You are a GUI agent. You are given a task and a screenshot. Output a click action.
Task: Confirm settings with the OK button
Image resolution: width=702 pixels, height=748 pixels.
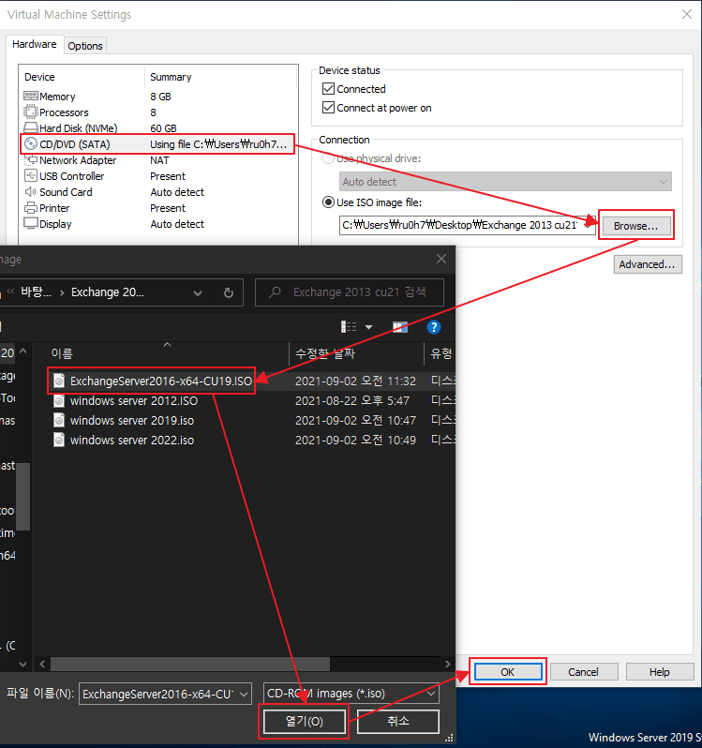point(508,672)
